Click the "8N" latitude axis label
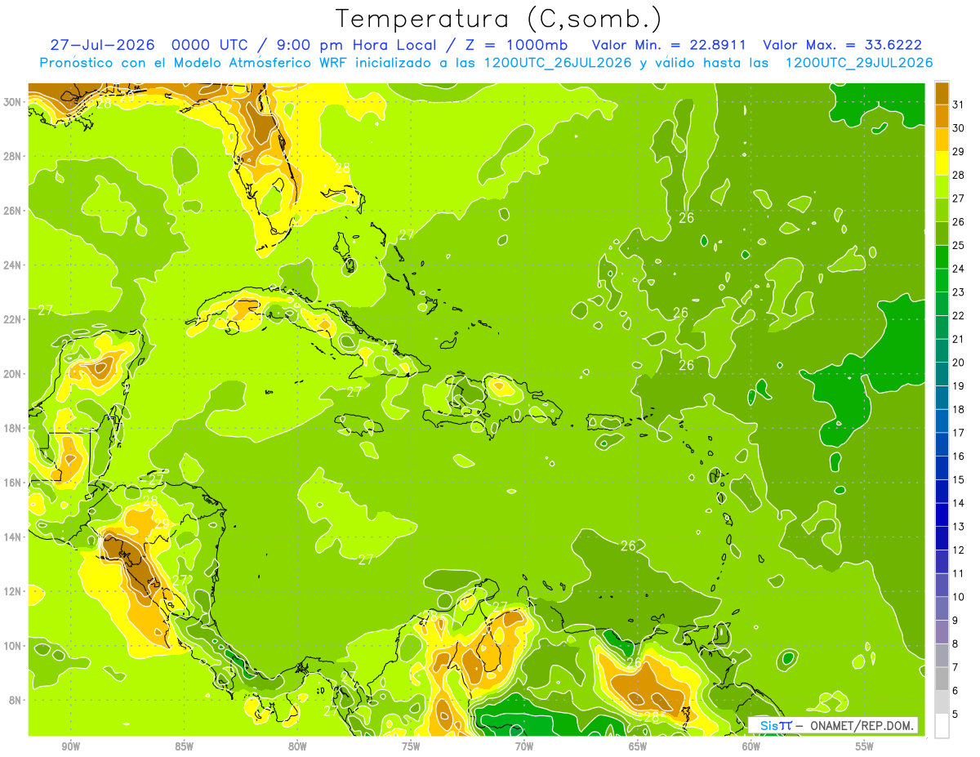 click(16, 700)
